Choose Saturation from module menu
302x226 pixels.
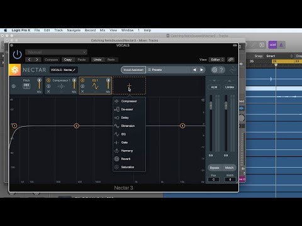coord(129,167)
